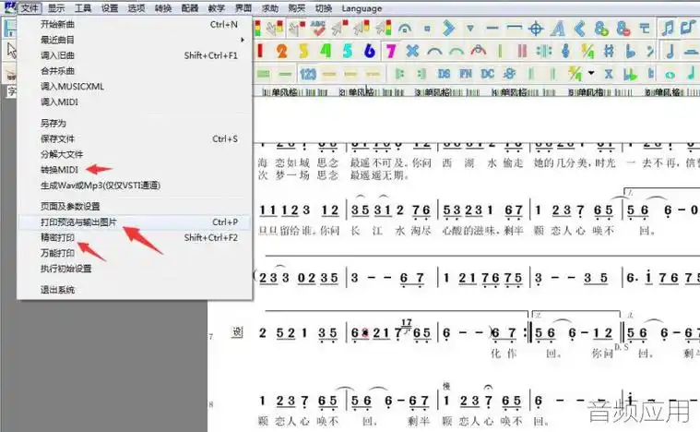700x432 pixels.
Task: Choose 打印预览与输出图片 from the file menu
Action: tap(78, 222)
